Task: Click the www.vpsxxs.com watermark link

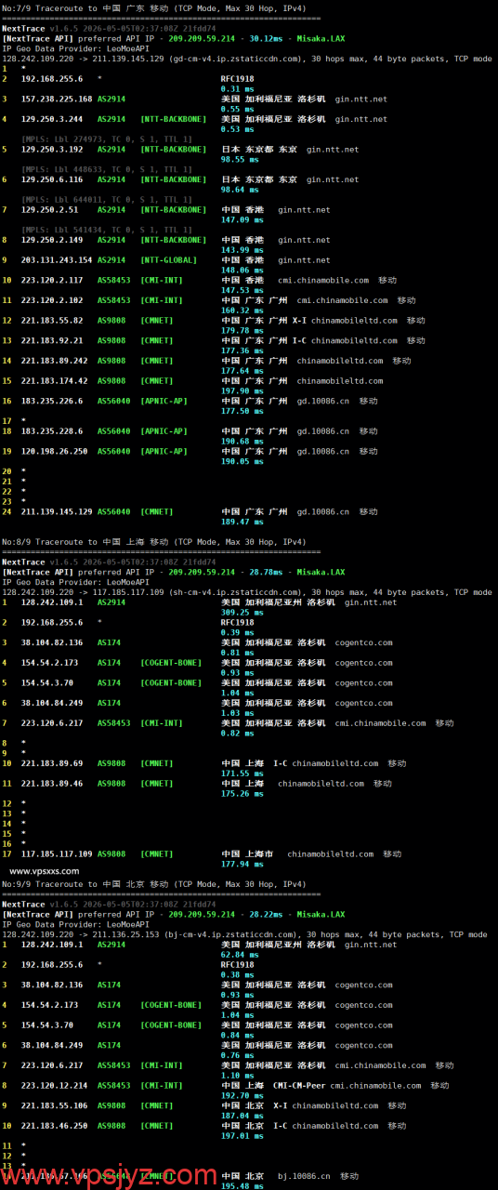Action: pyautogui.click(x=44, y=871)
